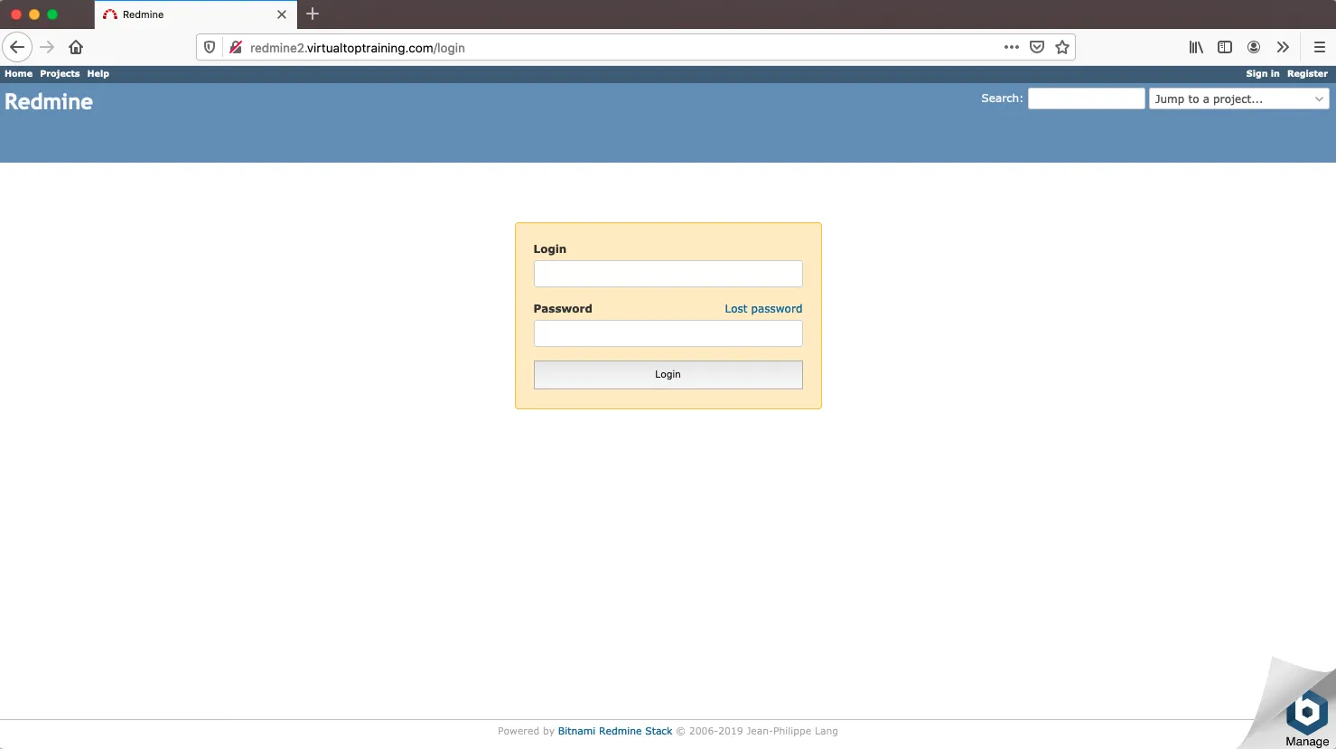This screenshot has height=749, width=1336.
Task: Expand the toolbar overflow chevron
Action: 1283,47
